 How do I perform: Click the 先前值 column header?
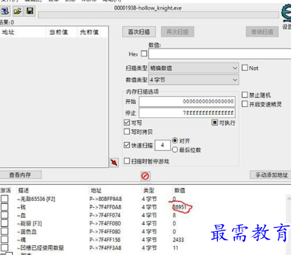[x=89, y=32]
